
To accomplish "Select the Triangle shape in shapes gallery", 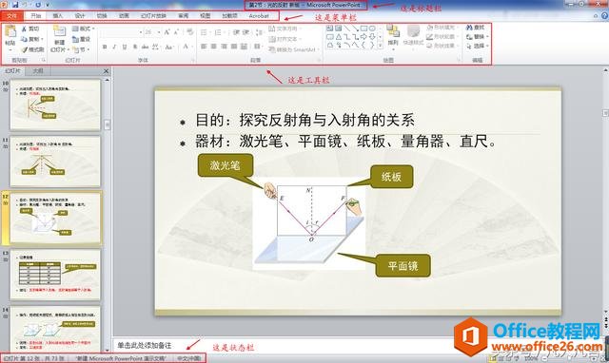I will (339, 37).
